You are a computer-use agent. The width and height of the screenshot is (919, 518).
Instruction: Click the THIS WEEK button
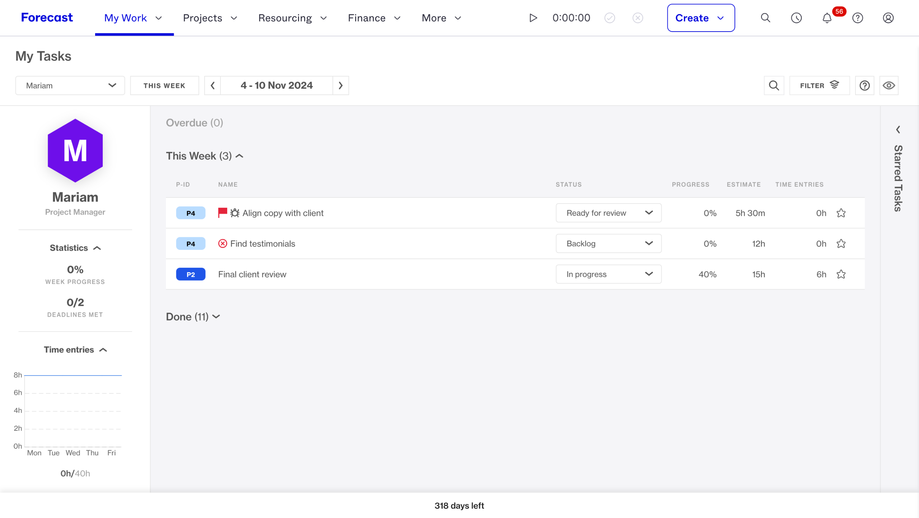[164, 85]
